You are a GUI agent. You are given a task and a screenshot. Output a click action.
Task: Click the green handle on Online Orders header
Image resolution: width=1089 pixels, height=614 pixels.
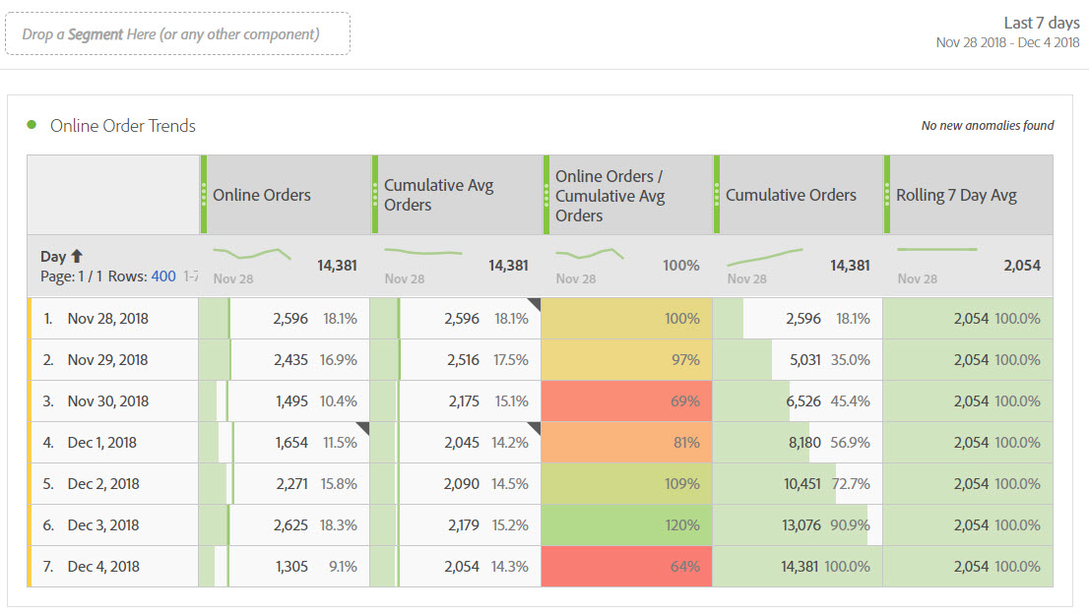pos(204,194)
